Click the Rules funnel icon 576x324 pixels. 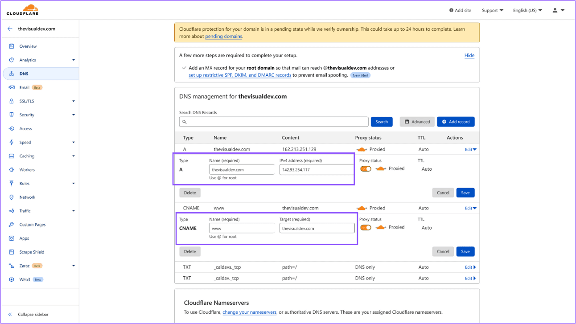12,184
